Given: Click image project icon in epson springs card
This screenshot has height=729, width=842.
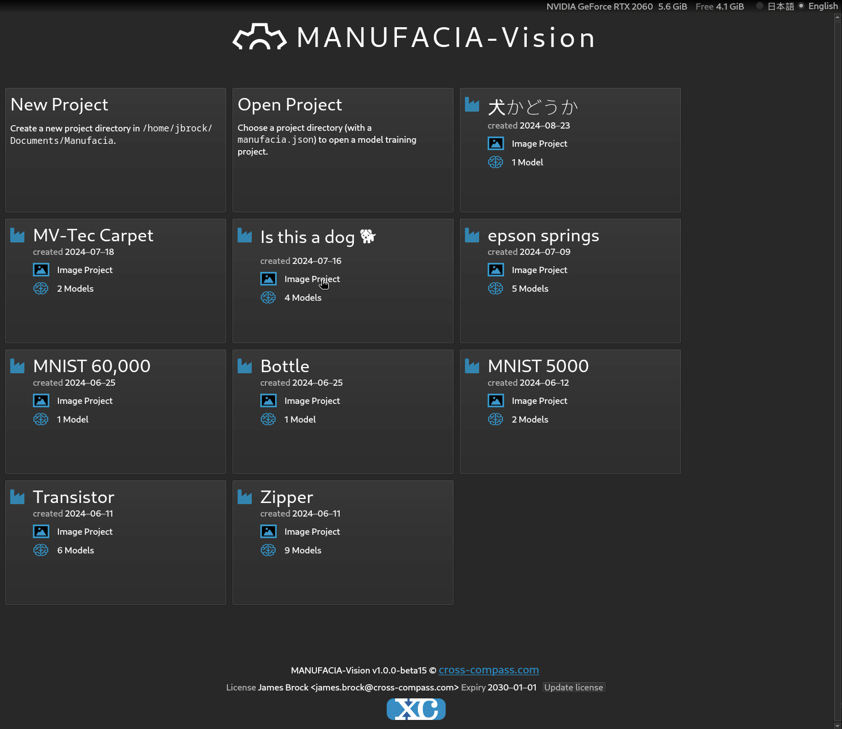Looking at the screenshot, I should coord(496,270).
